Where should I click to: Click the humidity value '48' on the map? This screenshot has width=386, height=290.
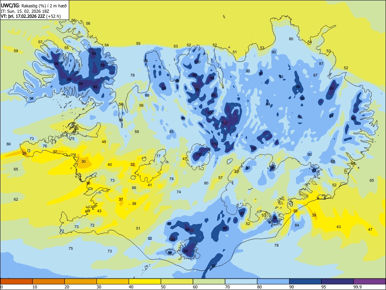[x=104, y=142]
